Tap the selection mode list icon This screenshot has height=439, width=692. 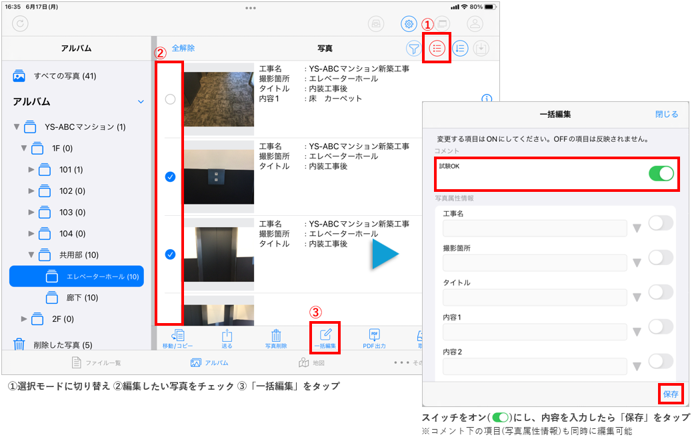pyautogui.click(x=437, y=49)
